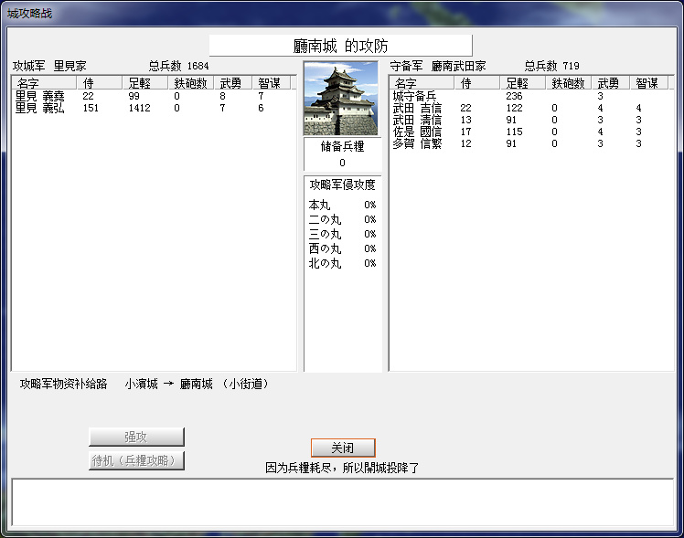Click the 足軽 header in the defender list
684x538 pixels.
pos(522,83)
